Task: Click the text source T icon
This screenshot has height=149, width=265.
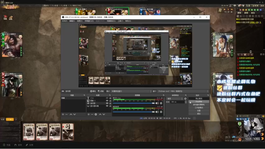Action: coord(88,98)
